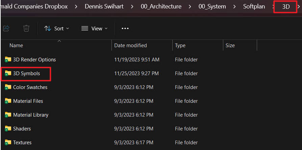
Task: Click the Textures folder icon
Action: (8, 143)
